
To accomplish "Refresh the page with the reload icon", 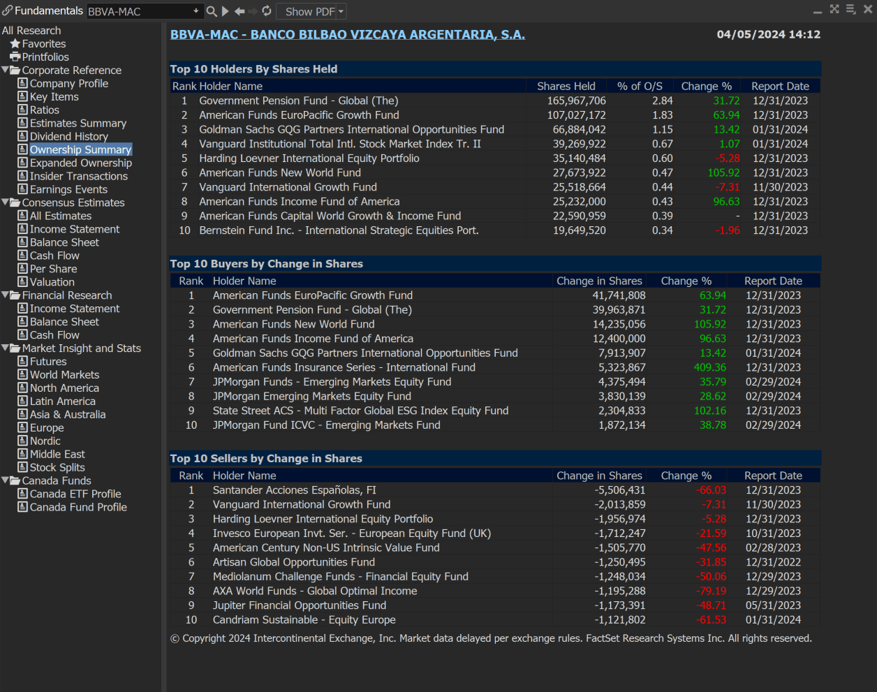I will pos(267,11).
